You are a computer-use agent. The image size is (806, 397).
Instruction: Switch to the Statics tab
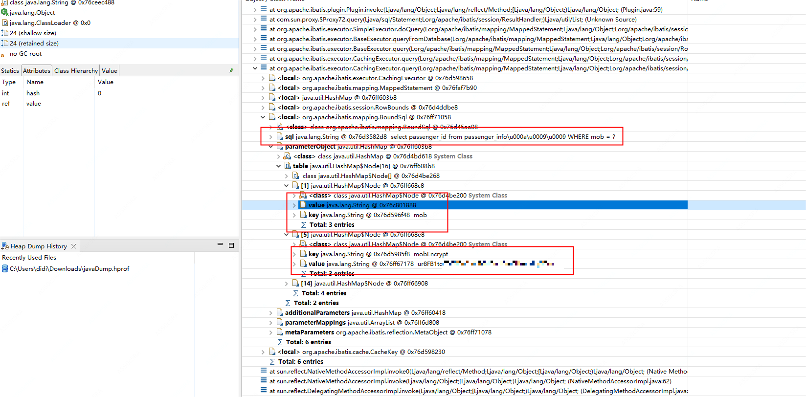tap(10, 70)
